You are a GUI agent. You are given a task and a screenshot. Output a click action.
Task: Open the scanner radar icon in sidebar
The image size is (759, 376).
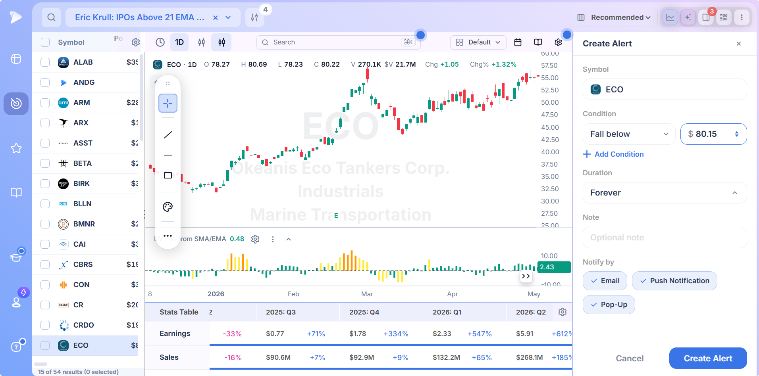point(16,104)
